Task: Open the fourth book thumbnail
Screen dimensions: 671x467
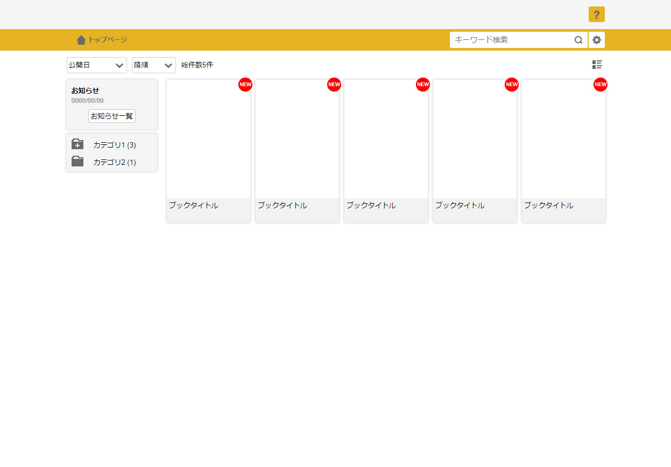Action: (475, 139)
